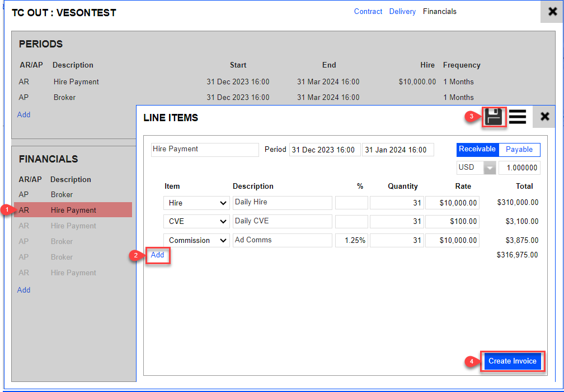Click Add link under Periods
564x392 pixels.
(x=24, y=114)
